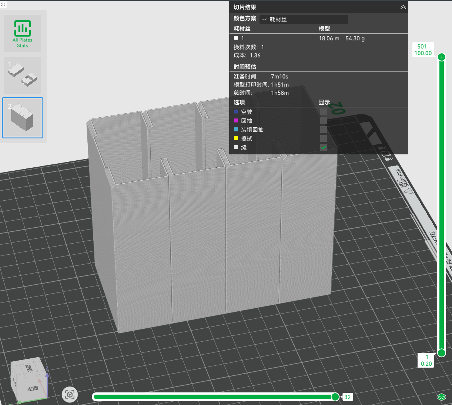Click the perspective view cube icon button
Screen dimensions: 452x405
(x=70, y=395)
